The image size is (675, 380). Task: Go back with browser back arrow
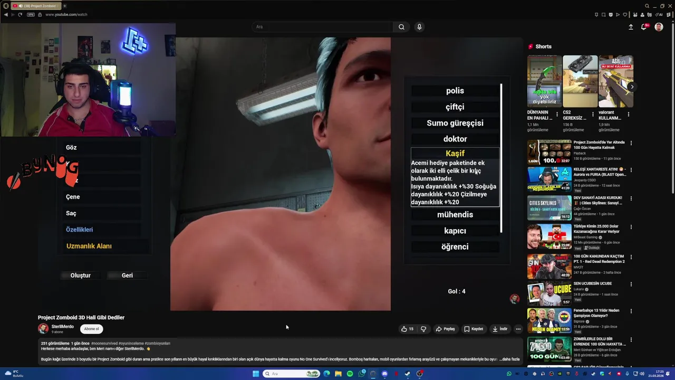[x=6, y=14]
